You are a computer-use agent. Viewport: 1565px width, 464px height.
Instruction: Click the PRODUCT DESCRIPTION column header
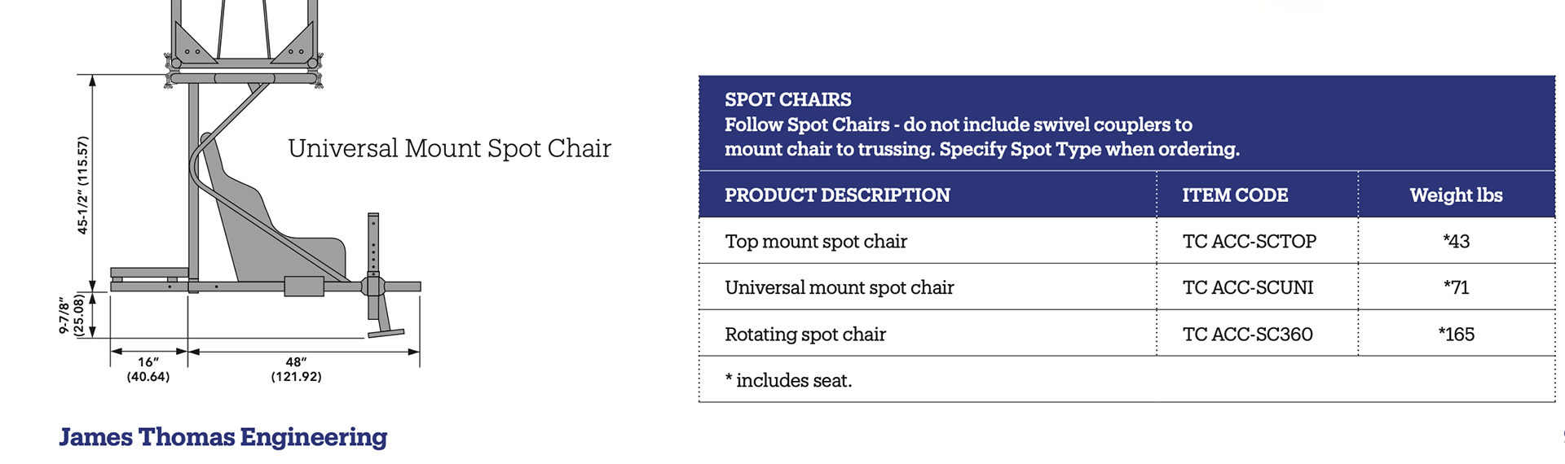click(x=837, y=195)
